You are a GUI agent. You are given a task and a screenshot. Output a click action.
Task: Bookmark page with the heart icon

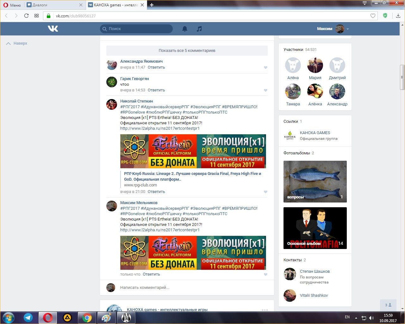coord(373,16)
